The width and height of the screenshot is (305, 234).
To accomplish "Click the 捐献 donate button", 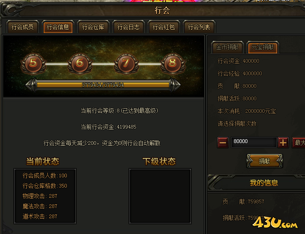I will pos(264,161).
